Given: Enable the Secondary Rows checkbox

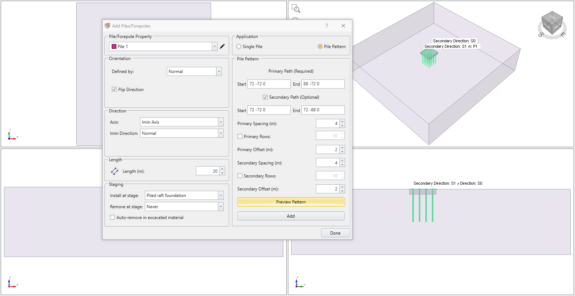Looking at the screenshot, I should click(x=240, y=176).
